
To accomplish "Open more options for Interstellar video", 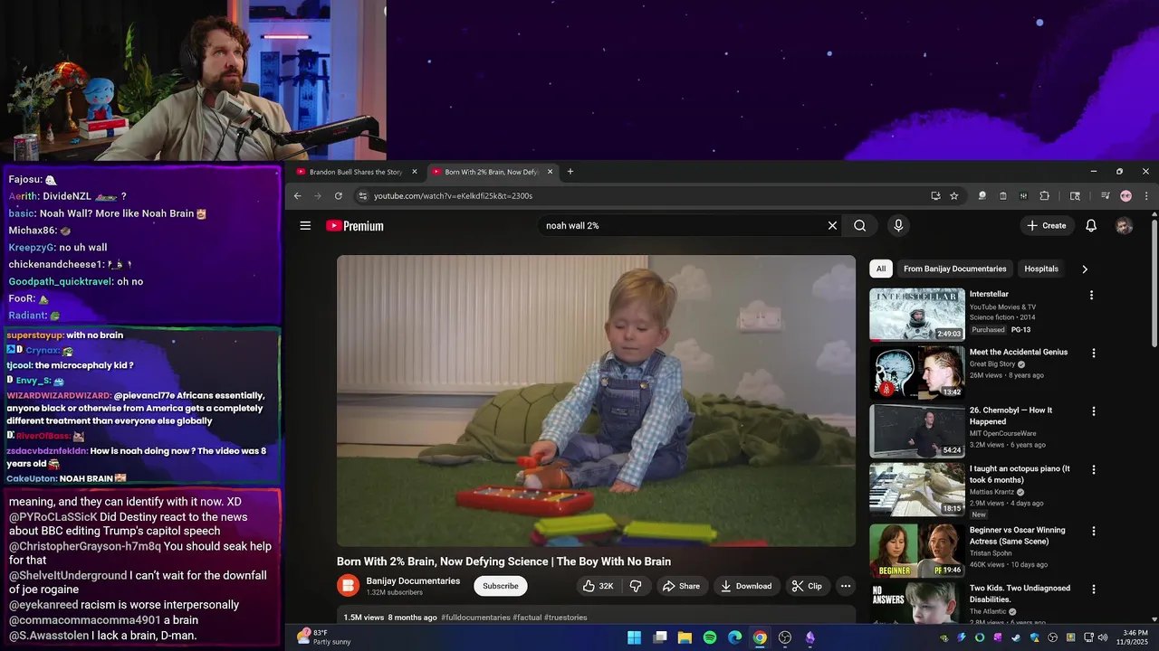I will tap(1091, 295).
